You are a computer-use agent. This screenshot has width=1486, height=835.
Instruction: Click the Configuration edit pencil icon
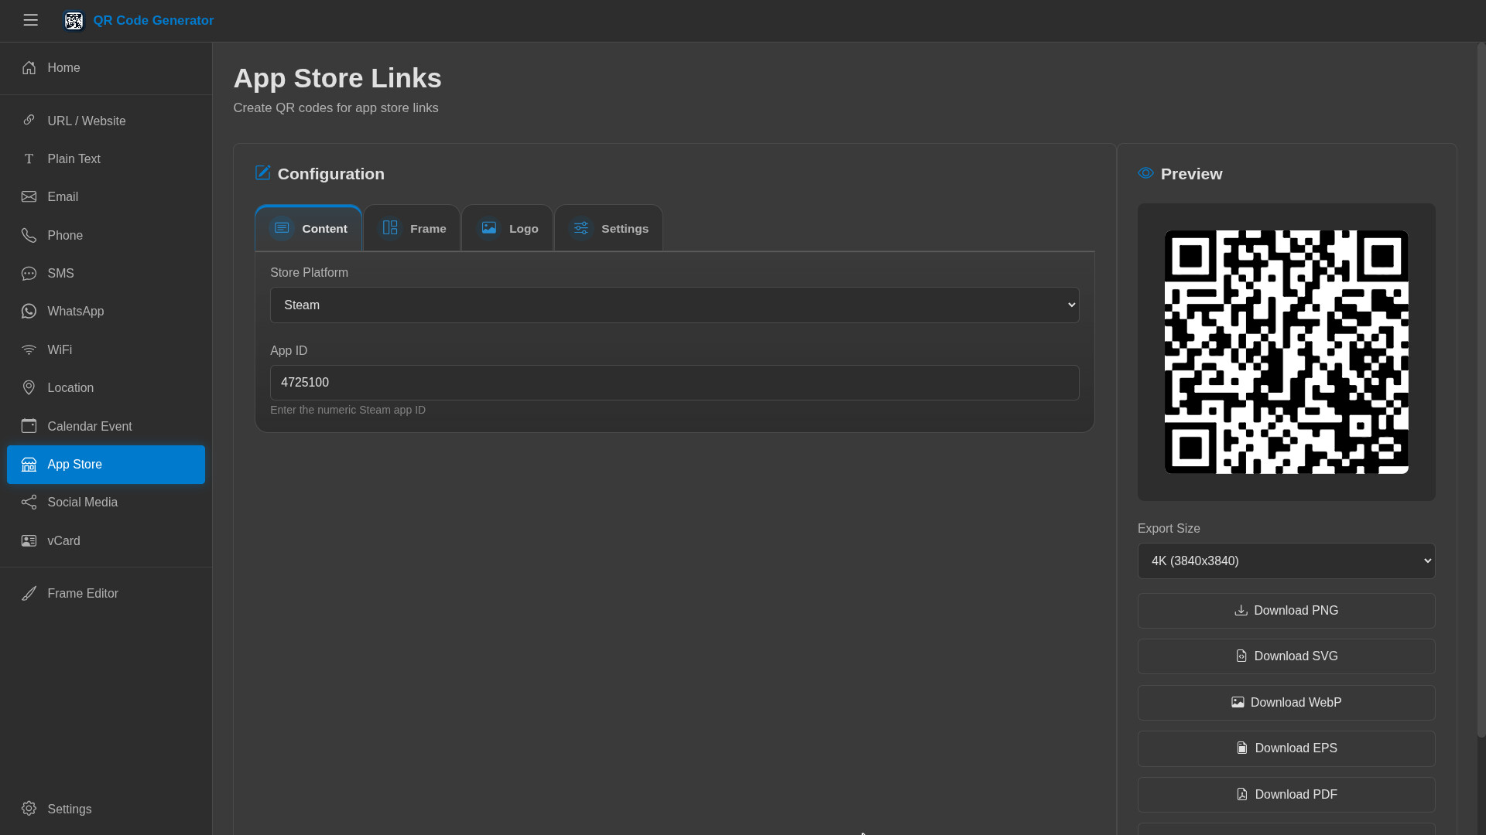(x=262, y=173)
